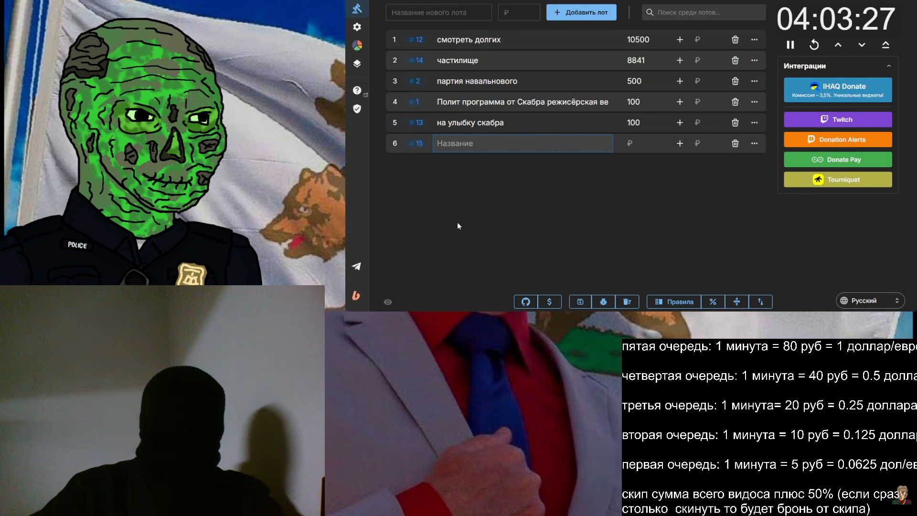Open the Правила rules tab
The width and height of the screenshot is (917, 516).
674,301
